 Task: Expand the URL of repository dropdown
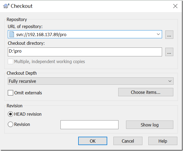pos(158,34)
